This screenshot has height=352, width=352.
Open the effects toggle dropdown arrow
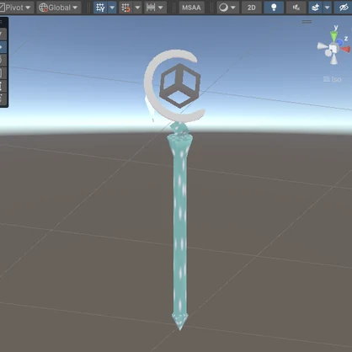click(328, 8)
